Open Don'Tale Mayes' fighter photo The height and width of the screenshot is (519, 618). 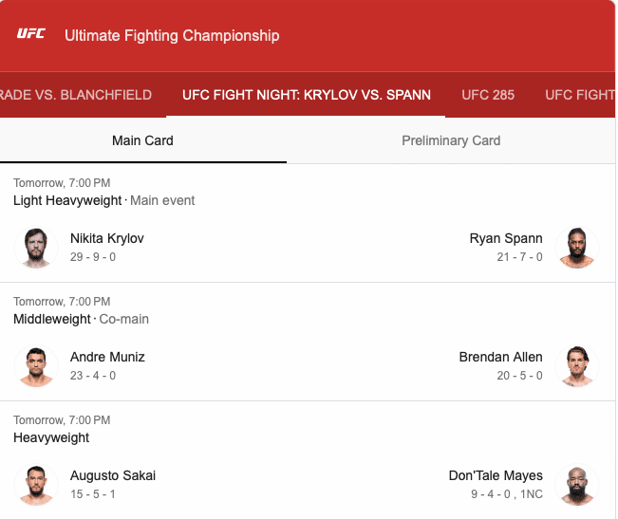tap(577, 485)
